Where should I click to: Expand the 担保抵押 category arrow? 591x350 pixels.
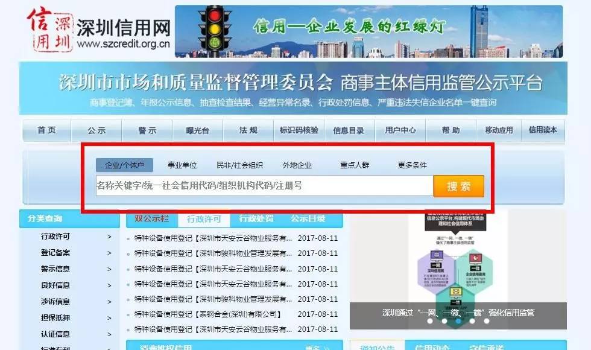[109, 318]
